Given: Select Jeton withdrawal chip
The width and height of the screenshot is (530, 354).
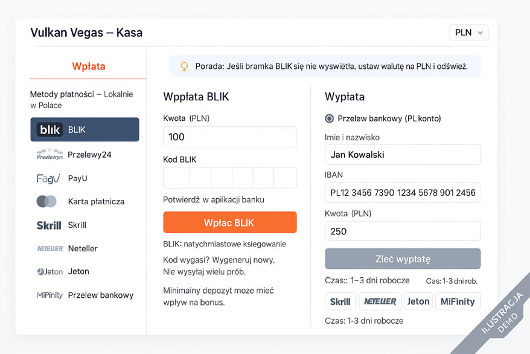Looking at the screenshot, I should (418, 301).
